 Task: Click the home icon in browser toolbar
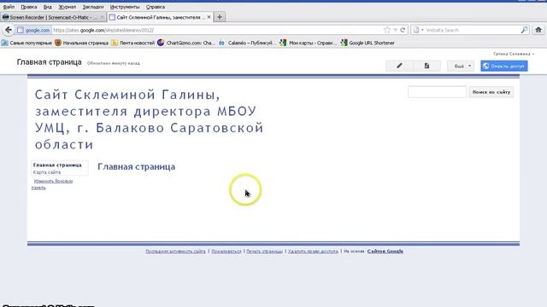pyautogui.click(x=538, y=30)
